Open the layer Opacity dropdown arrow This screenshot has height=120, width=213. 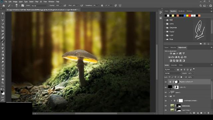click(193, 73)
